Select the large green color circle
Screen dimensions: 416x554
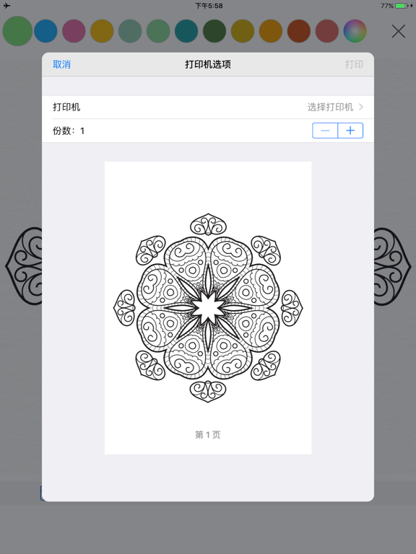coord(17,31)
